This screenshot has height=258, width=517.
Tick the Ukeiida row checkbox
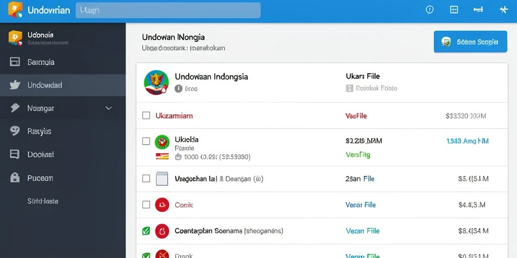click(x=146, y=141)
